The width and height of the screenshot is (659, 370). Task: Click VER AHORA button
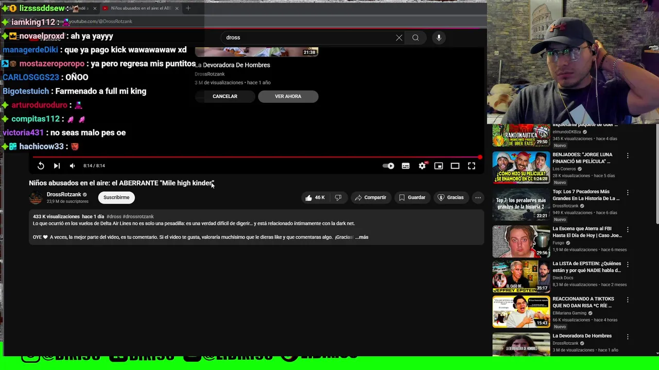288,96
